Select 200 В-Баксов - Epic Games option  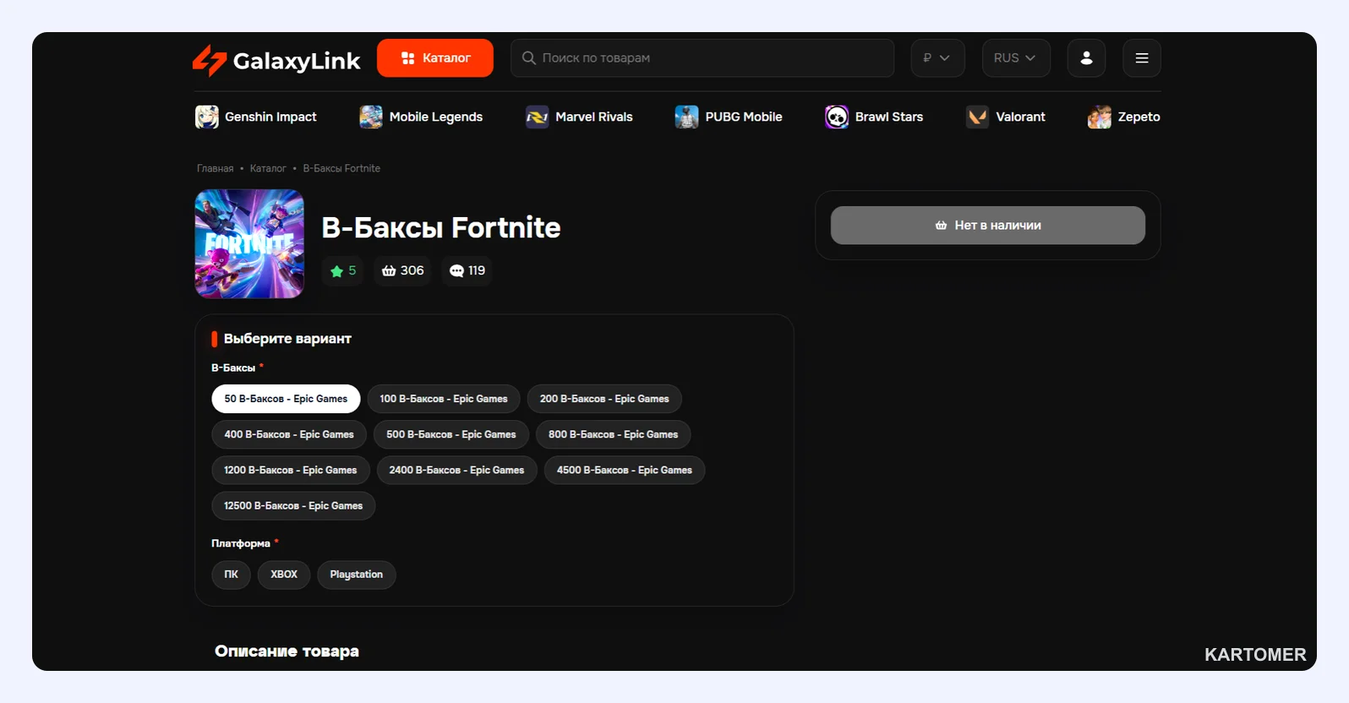(604, 399)
